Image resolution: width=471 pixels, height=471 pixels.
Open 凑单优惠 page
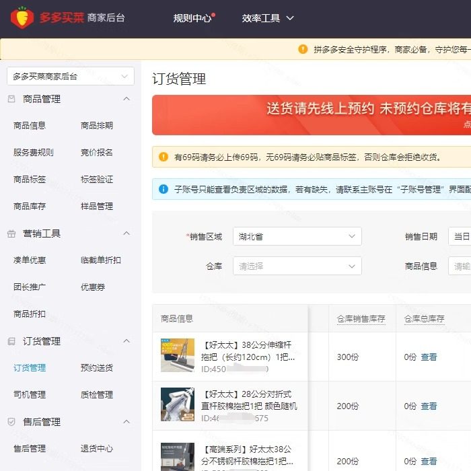[x=30, y=260]
